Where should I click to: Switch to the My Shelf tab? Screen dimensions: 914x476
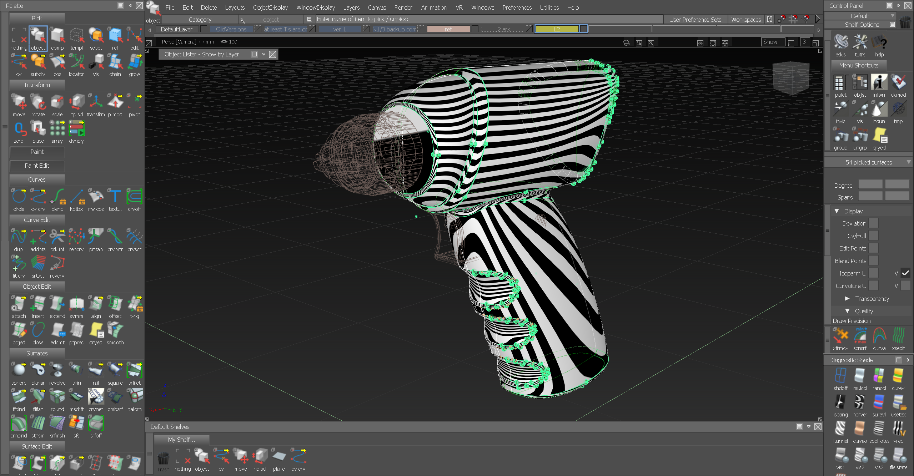click(181, 439)
